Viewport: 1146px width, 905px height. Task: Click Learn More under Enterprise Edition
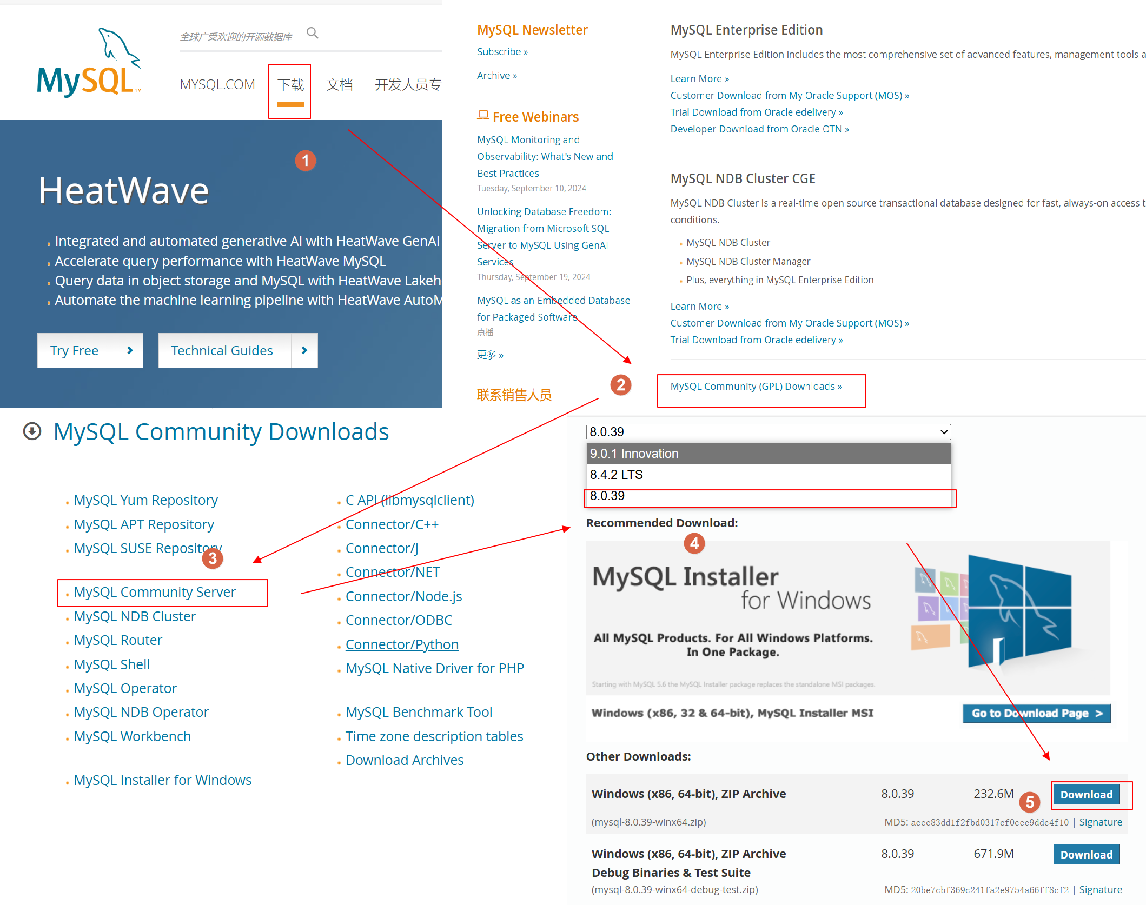(699, 79)
